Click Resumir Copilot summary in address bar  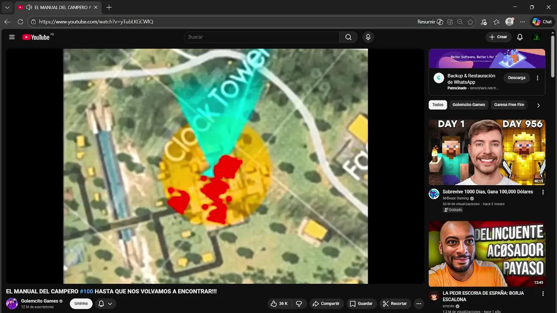430,22
